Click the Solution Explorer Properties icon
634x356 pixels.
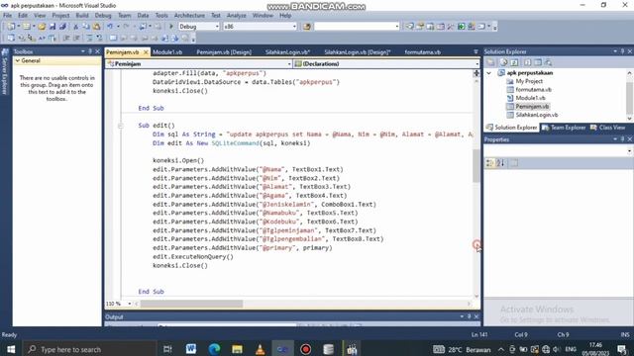click(491, 62)
